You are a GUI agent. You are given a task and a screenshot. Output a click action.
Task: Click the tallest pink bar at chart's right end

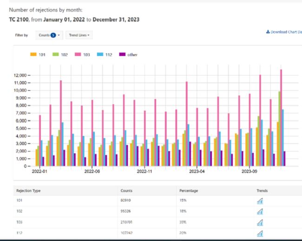(281, 116)
